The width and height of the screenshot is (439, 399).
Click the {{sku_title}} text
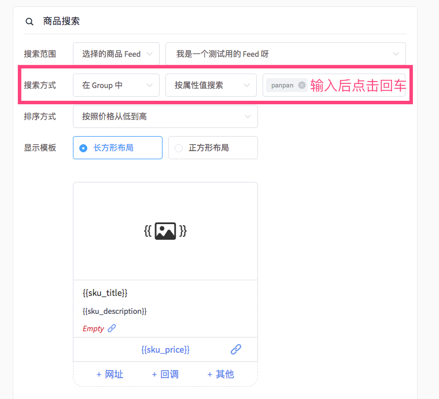coord(105,293)
